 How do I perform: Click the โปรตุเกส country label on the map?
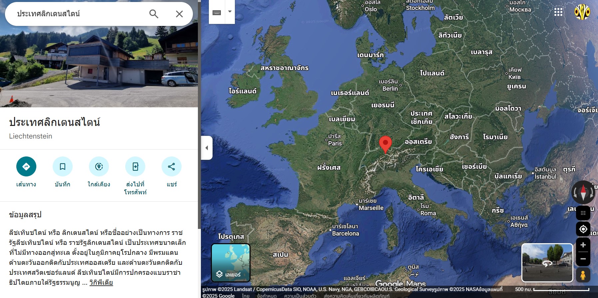[231, 237]
